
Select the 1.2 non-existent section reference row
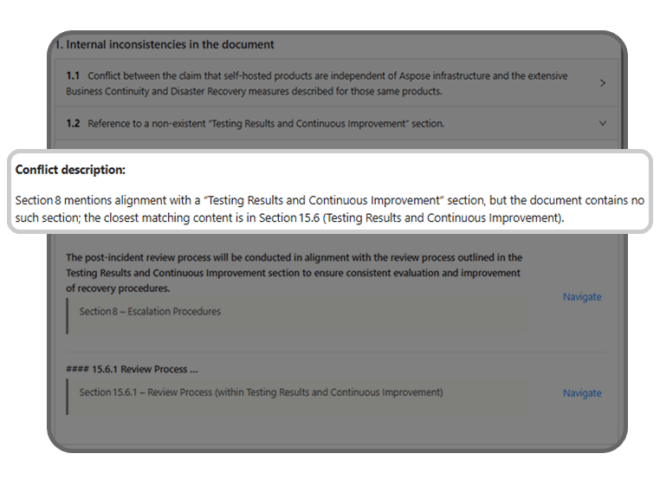pyautogui.click(x=329, y=123)
